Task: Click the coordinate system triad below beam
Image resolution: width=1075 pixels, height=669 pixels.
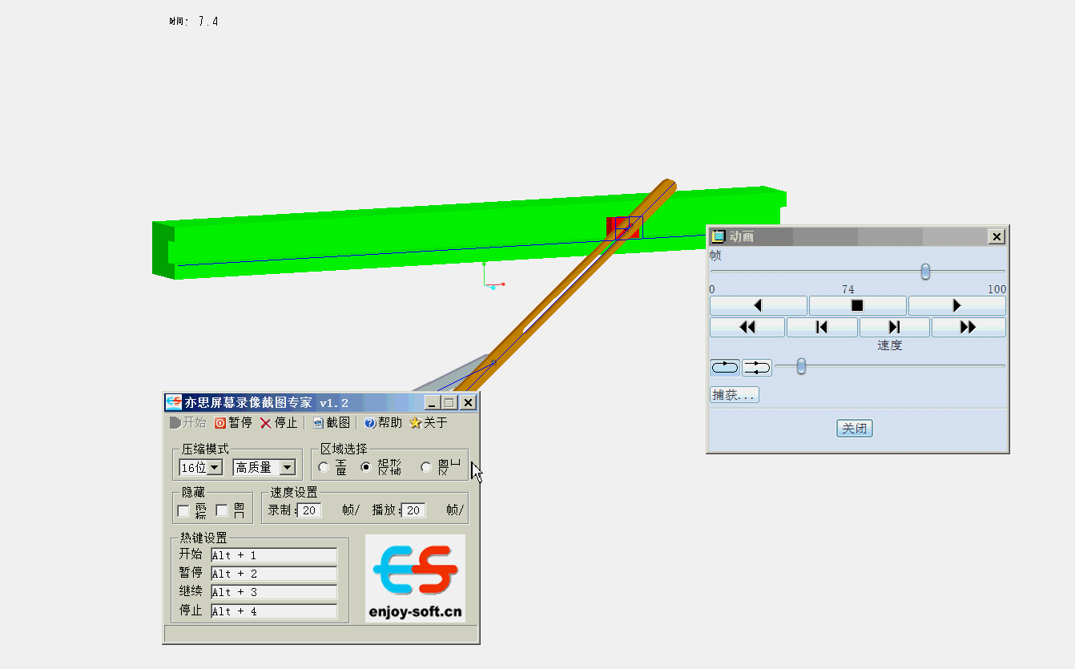Action: click(492, 276)
